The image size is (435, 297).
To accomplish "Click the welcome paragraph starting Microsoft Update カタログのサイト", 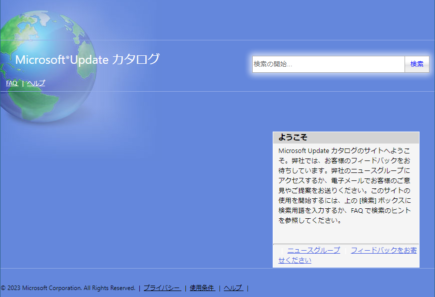I will pyautogui.click(x=344, y=185).
